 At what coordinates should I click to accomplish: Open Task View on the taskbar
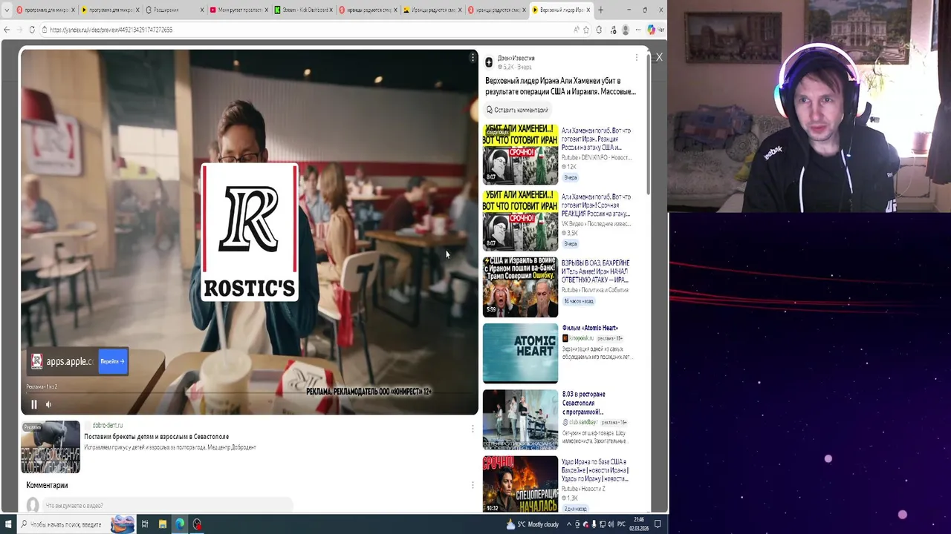click(x=144, y=524)
